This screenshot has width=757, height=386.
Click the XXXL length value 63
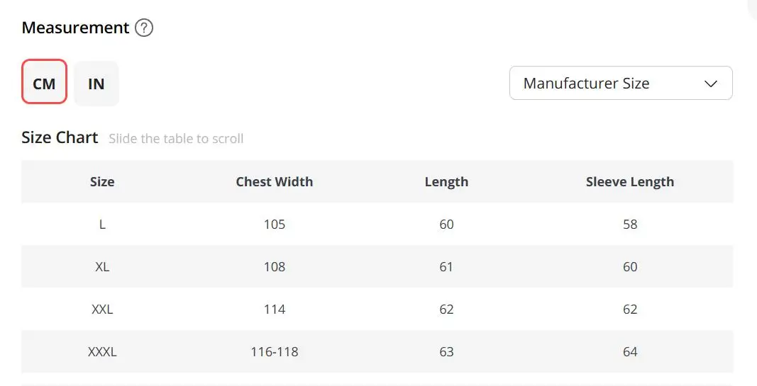coord(446,352)
